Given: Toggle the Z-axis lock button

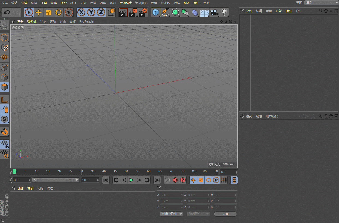Looking at the screenshot, I should pyautogui.click(x=101, y=12).
